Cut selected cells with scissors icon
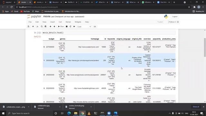Viewport: 206px width, 116px height. point(38,26)
